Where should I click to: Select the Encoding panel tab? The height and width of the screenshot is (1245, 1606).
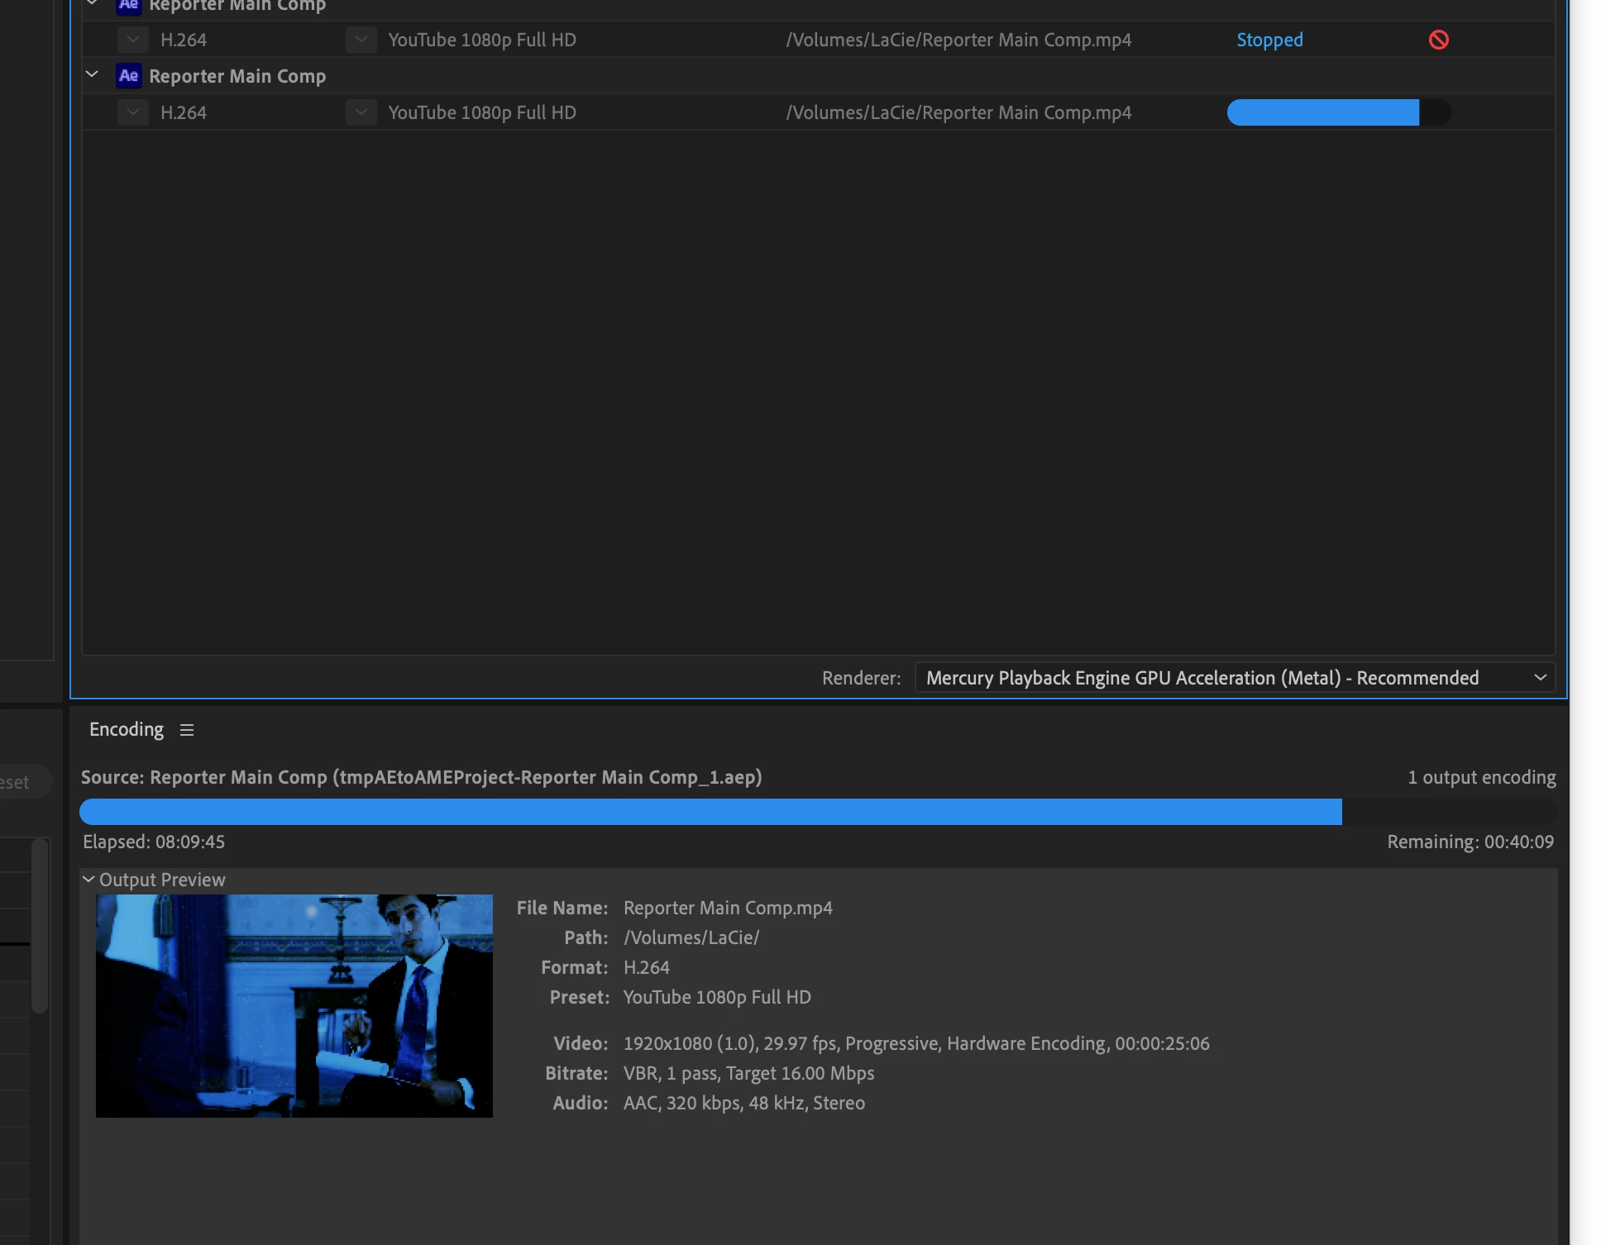[x=127, y=729]
